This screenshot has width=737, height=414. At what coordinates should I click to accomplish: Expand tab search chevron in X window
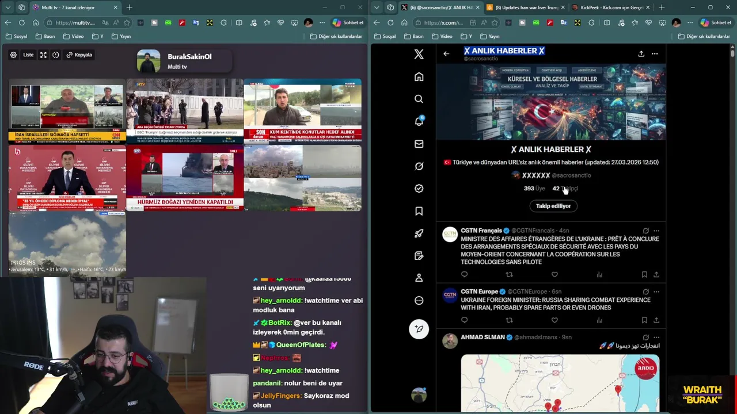pyautogui.click(x=377, y=7)
